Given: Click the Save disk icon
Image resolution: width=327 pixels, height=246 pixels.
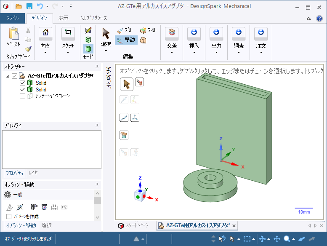Looking at the screenshot, I should point(29,6).
